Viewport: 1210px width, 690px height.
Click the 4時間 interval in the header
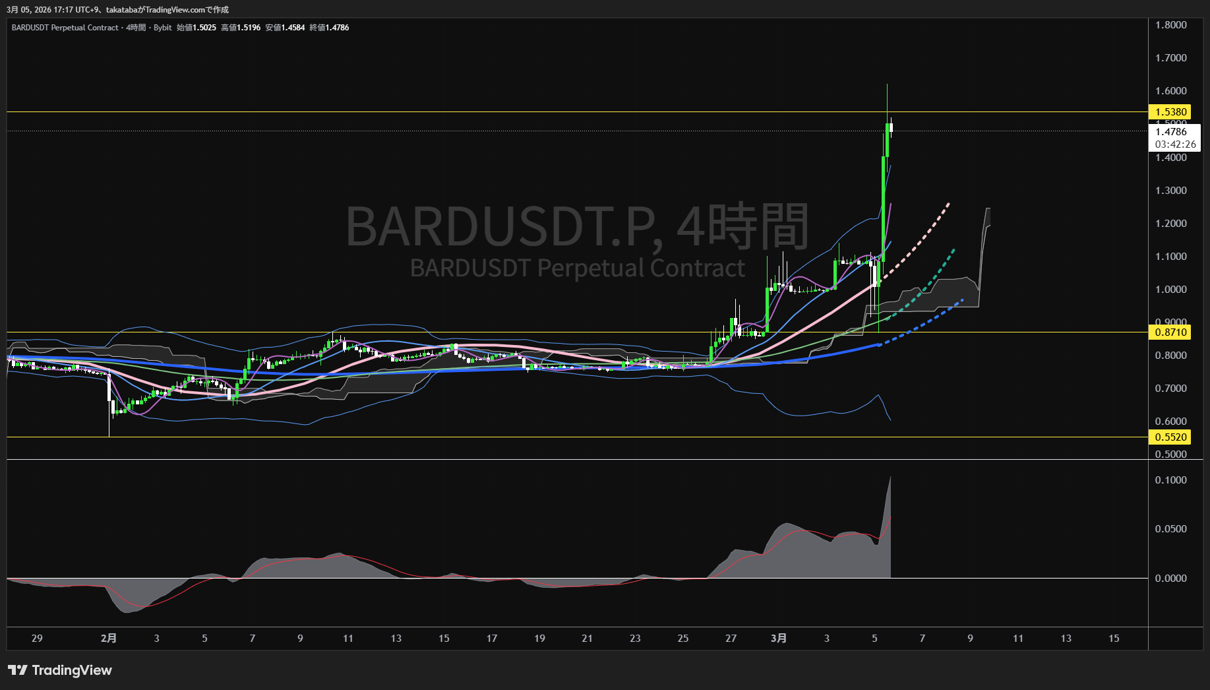click(x=136, y=28)
